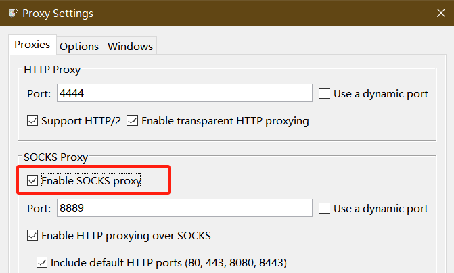Image resolution: width=454 pixels, height=273 pixels.
Task: Click the Port label in SOCKS Proxy group
Action: (x=39, y=209)
